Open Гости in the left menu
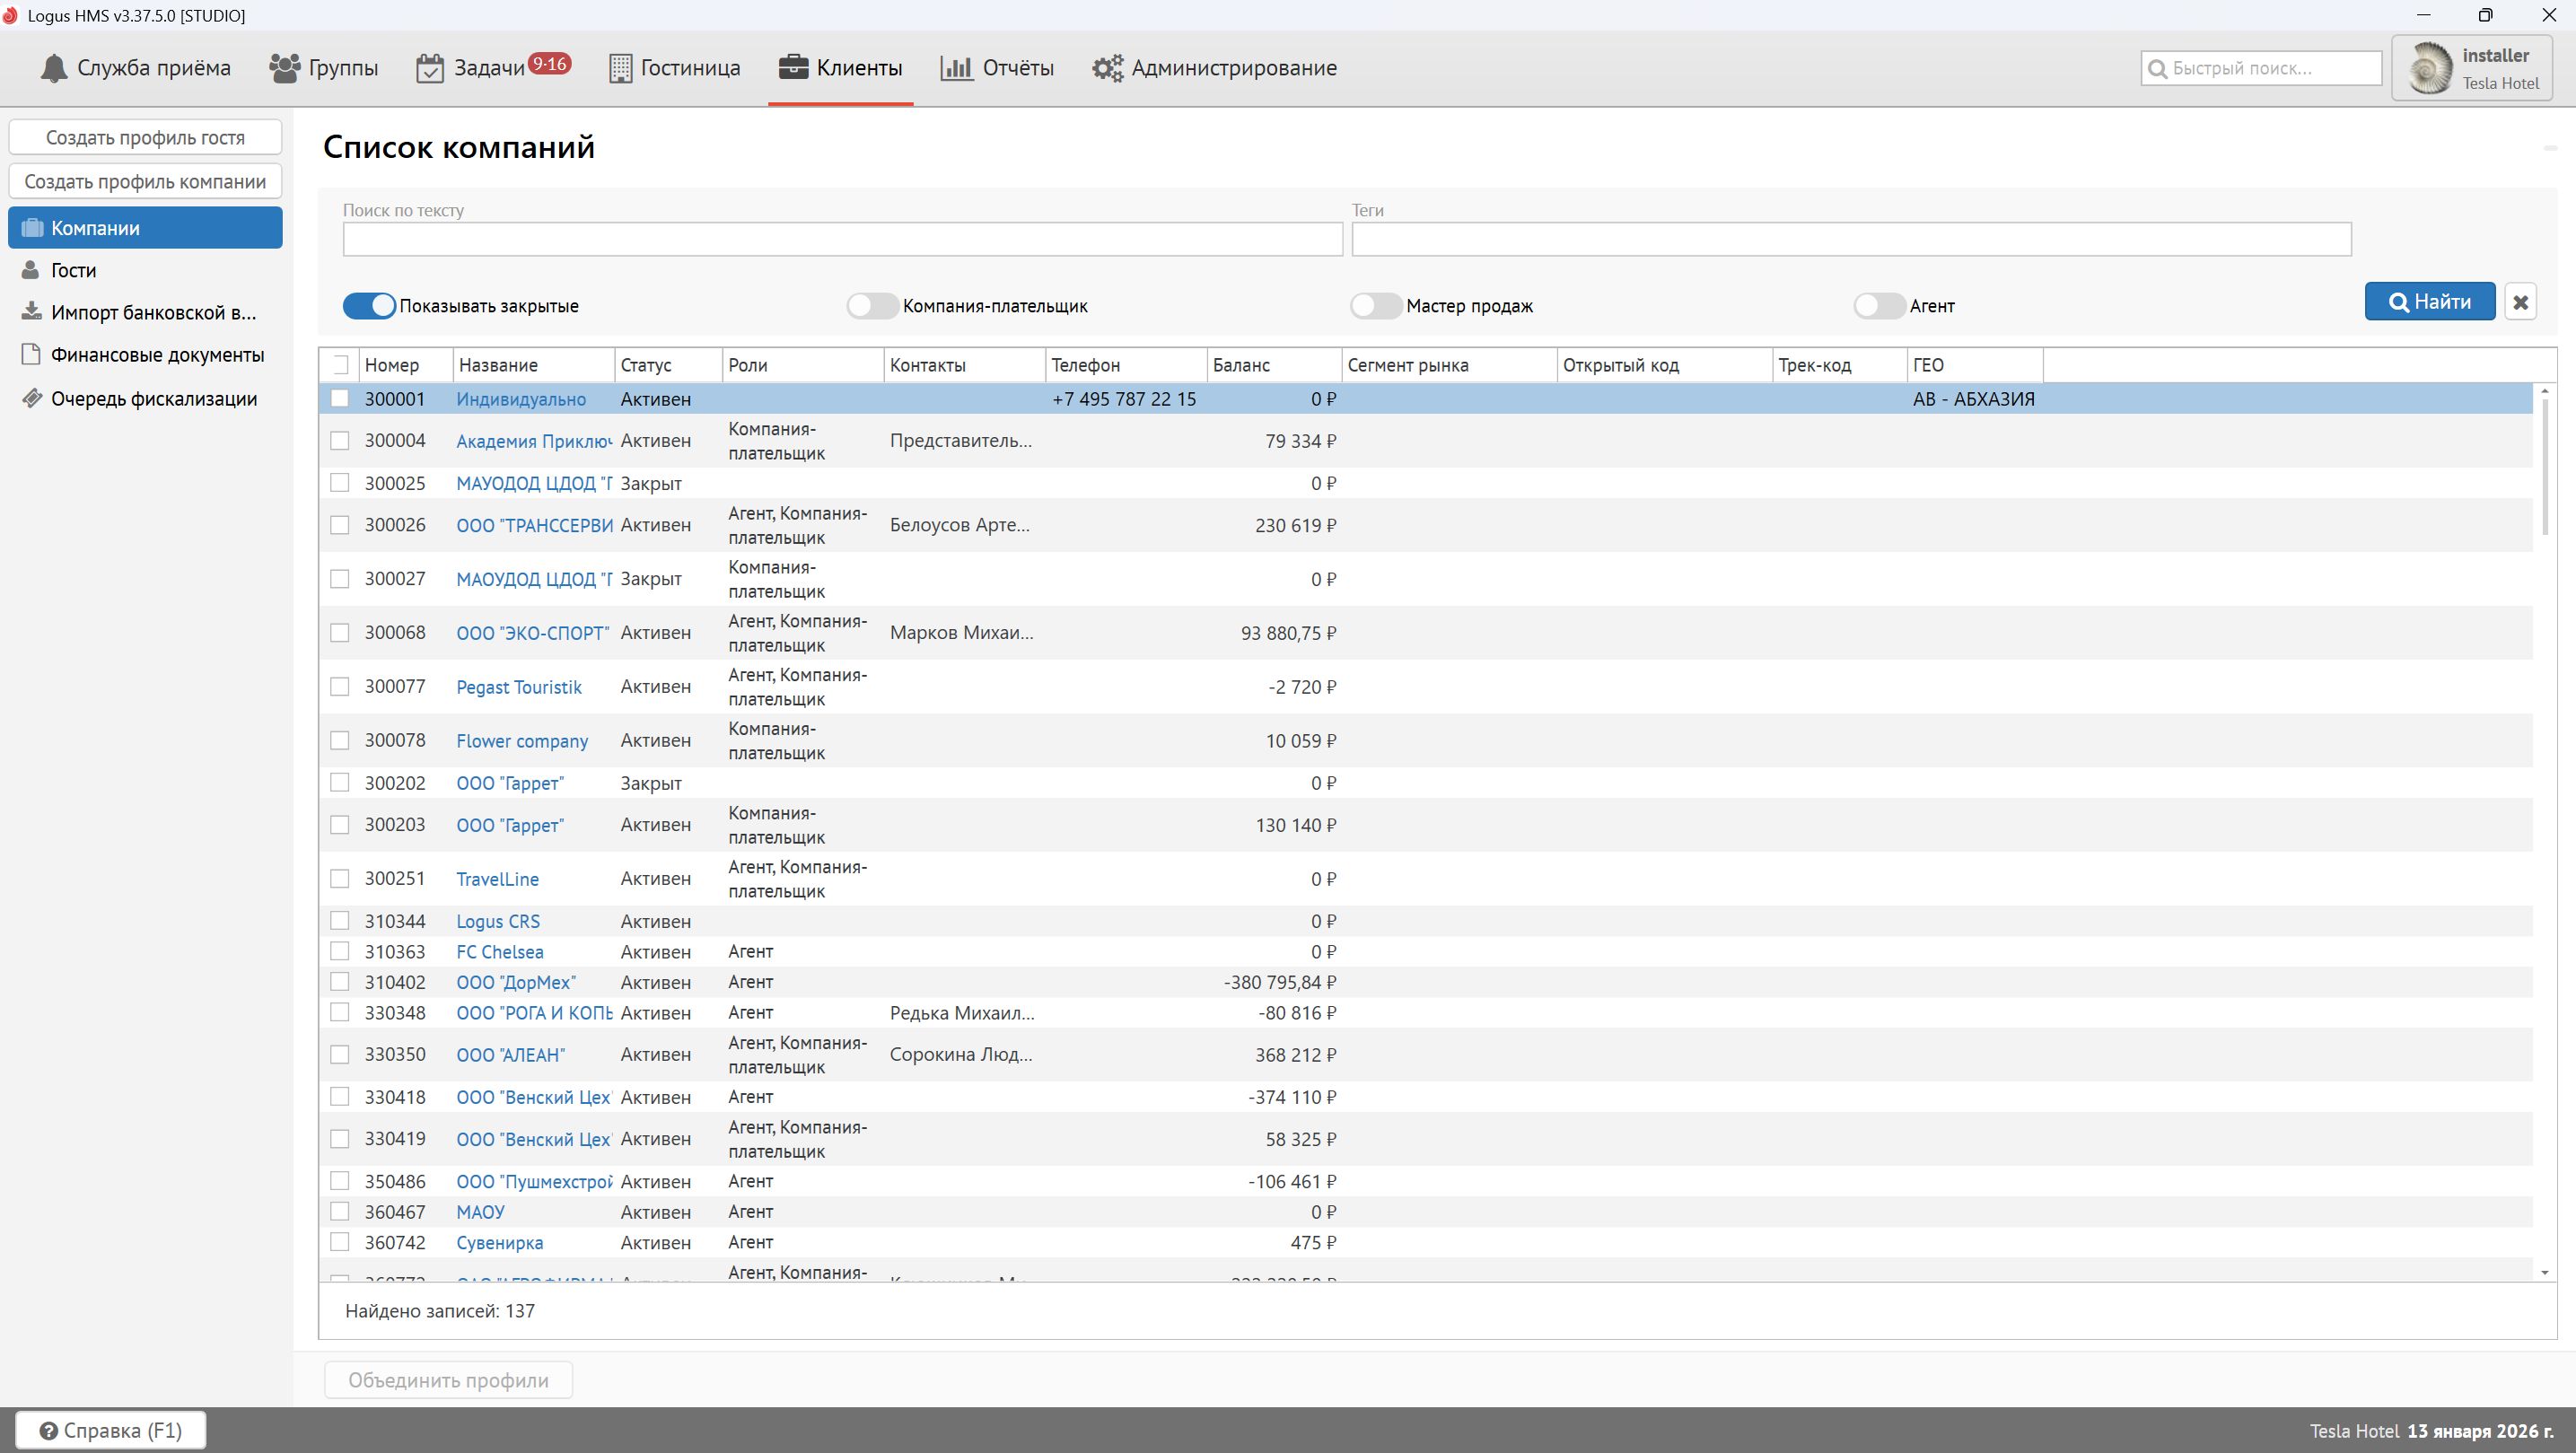The width and height of the screenshot is (2576, 1453). [73, 271]
